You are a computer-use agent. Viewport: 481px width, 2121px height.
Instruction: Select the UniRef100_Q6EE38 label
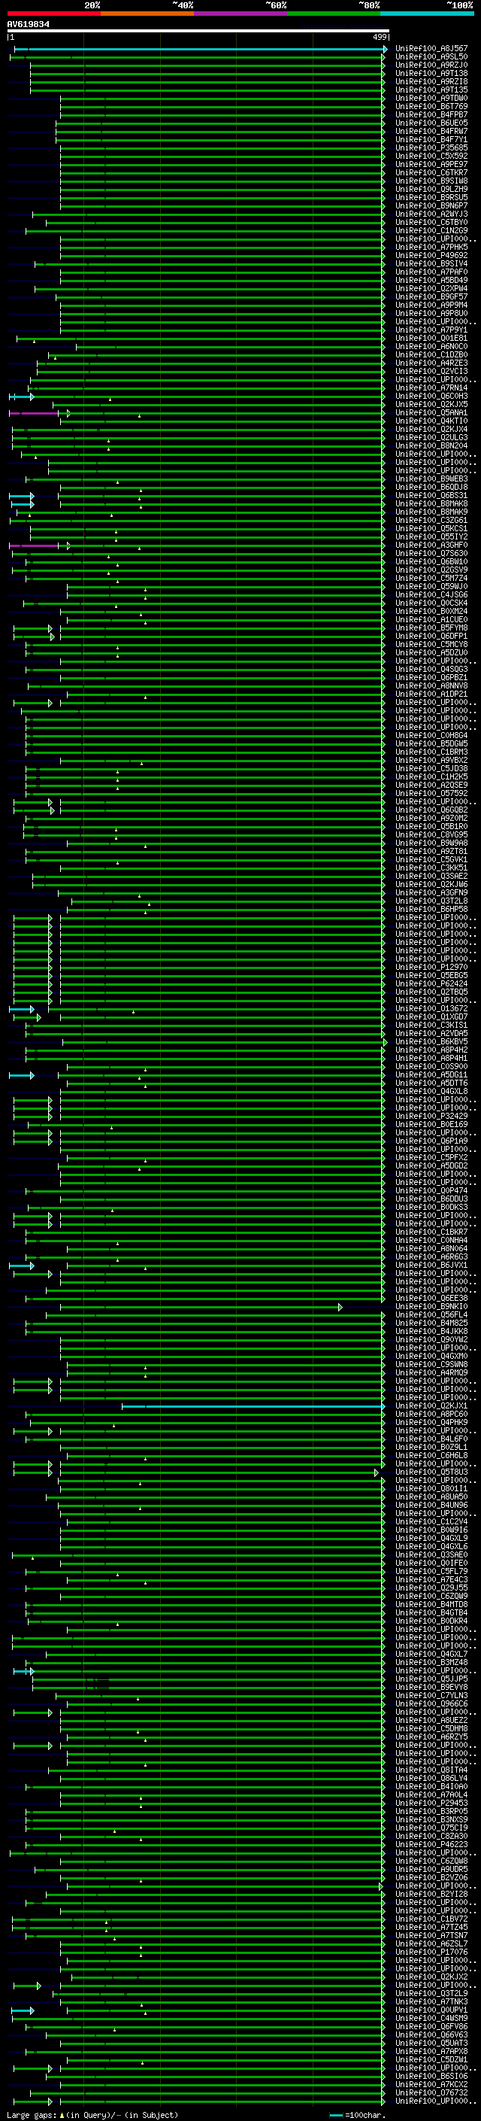click(431, 1299)
